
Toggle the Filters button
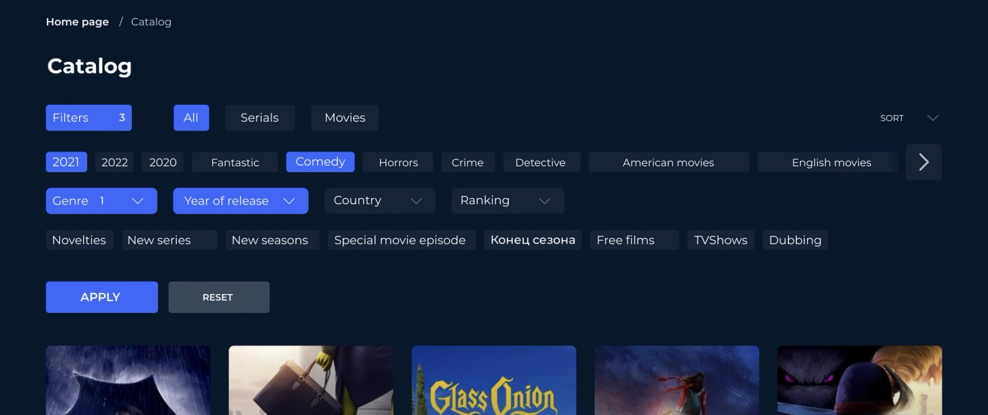click(x=89, y=118)
